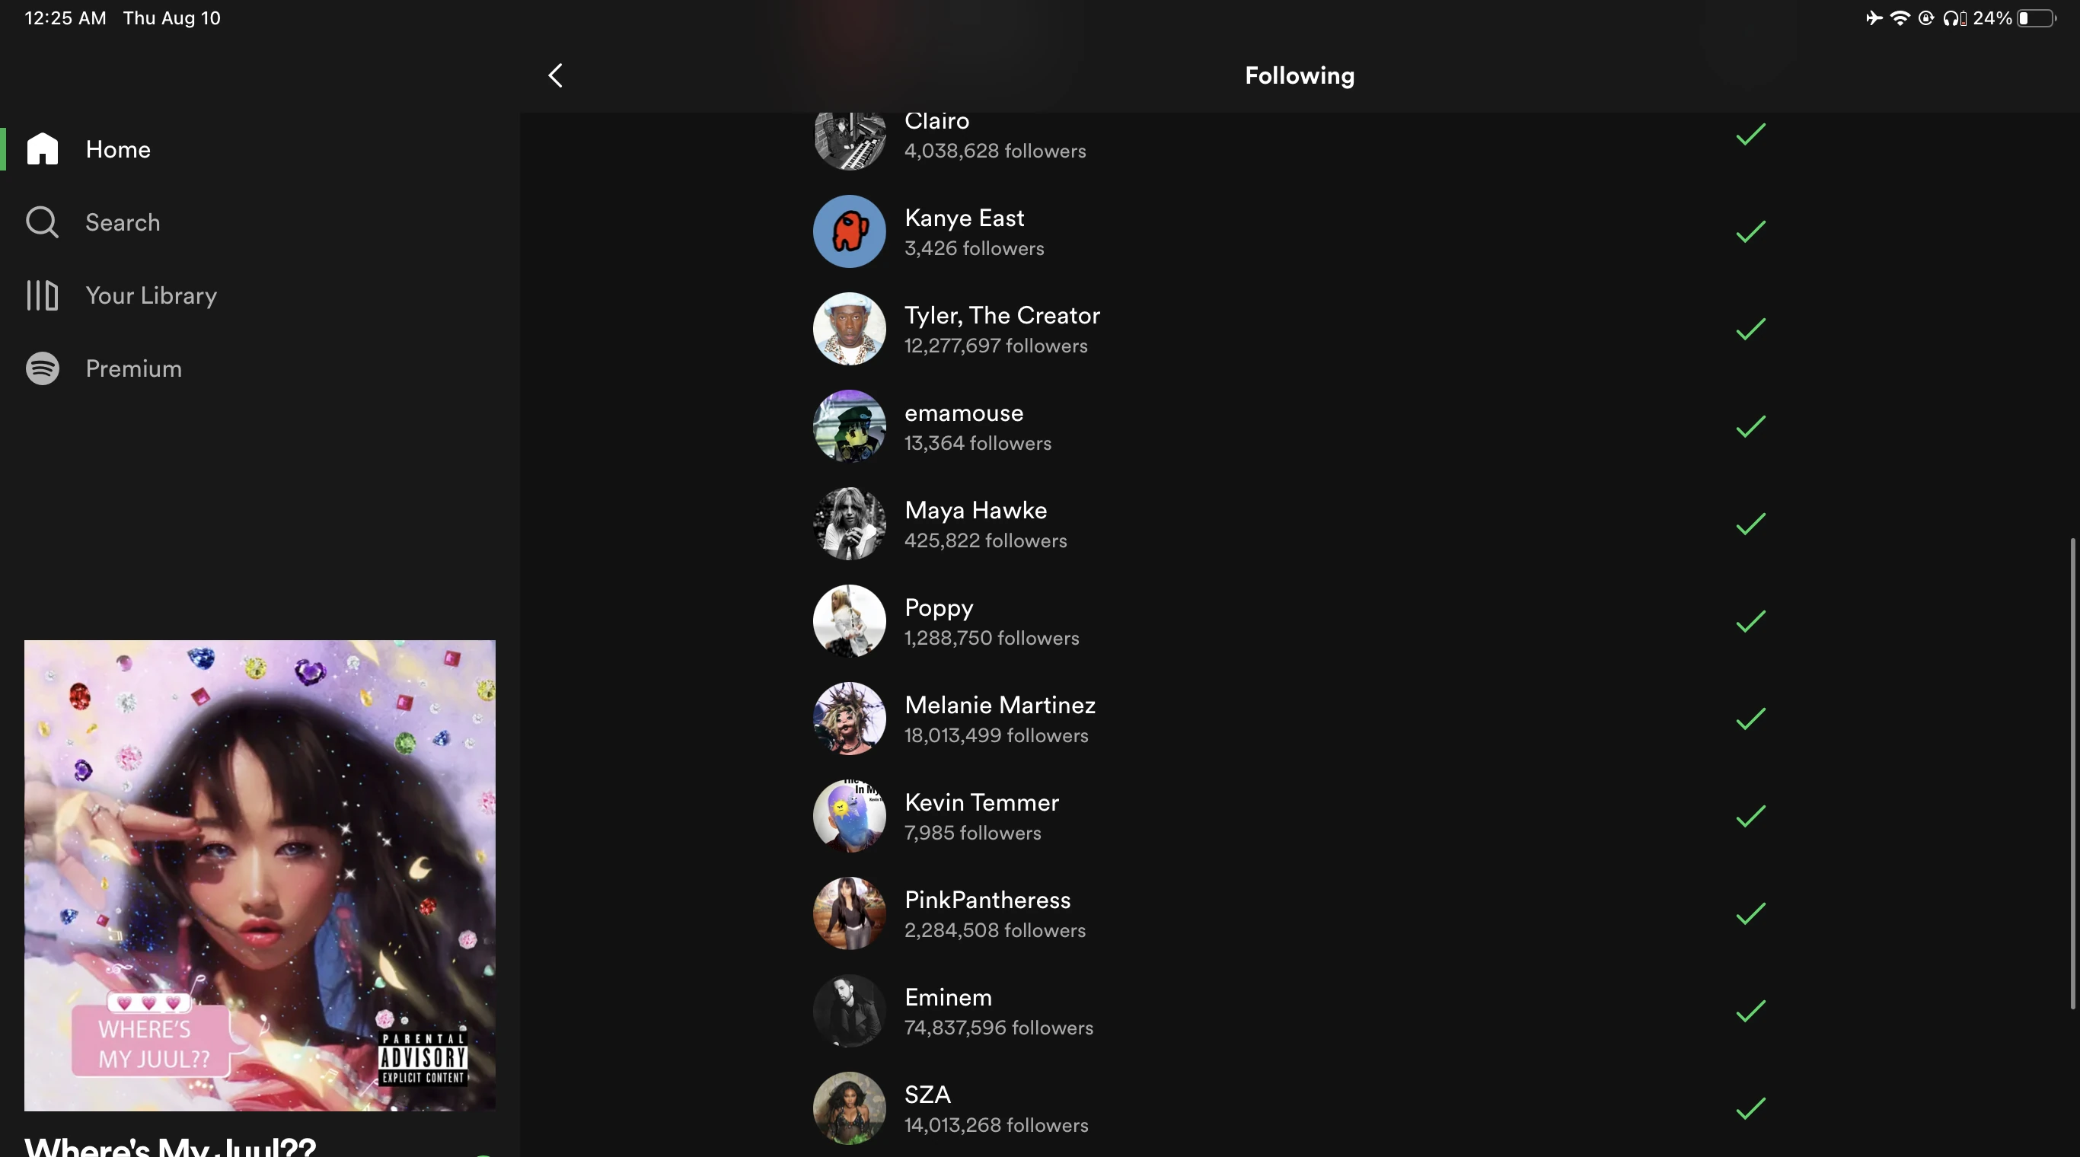Image resolution: width=2080 pixels, height=1157 pixels.
Task: Tap Melanie Martinez's artist avatar
Action: click(x=849, y=719)
